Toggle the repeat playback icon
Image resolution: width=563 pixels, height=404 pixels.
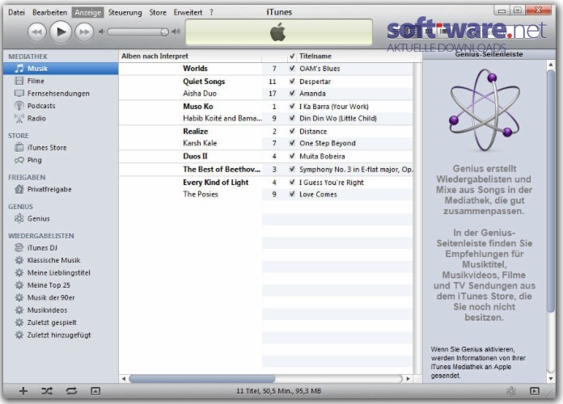[x=71, y=391]
